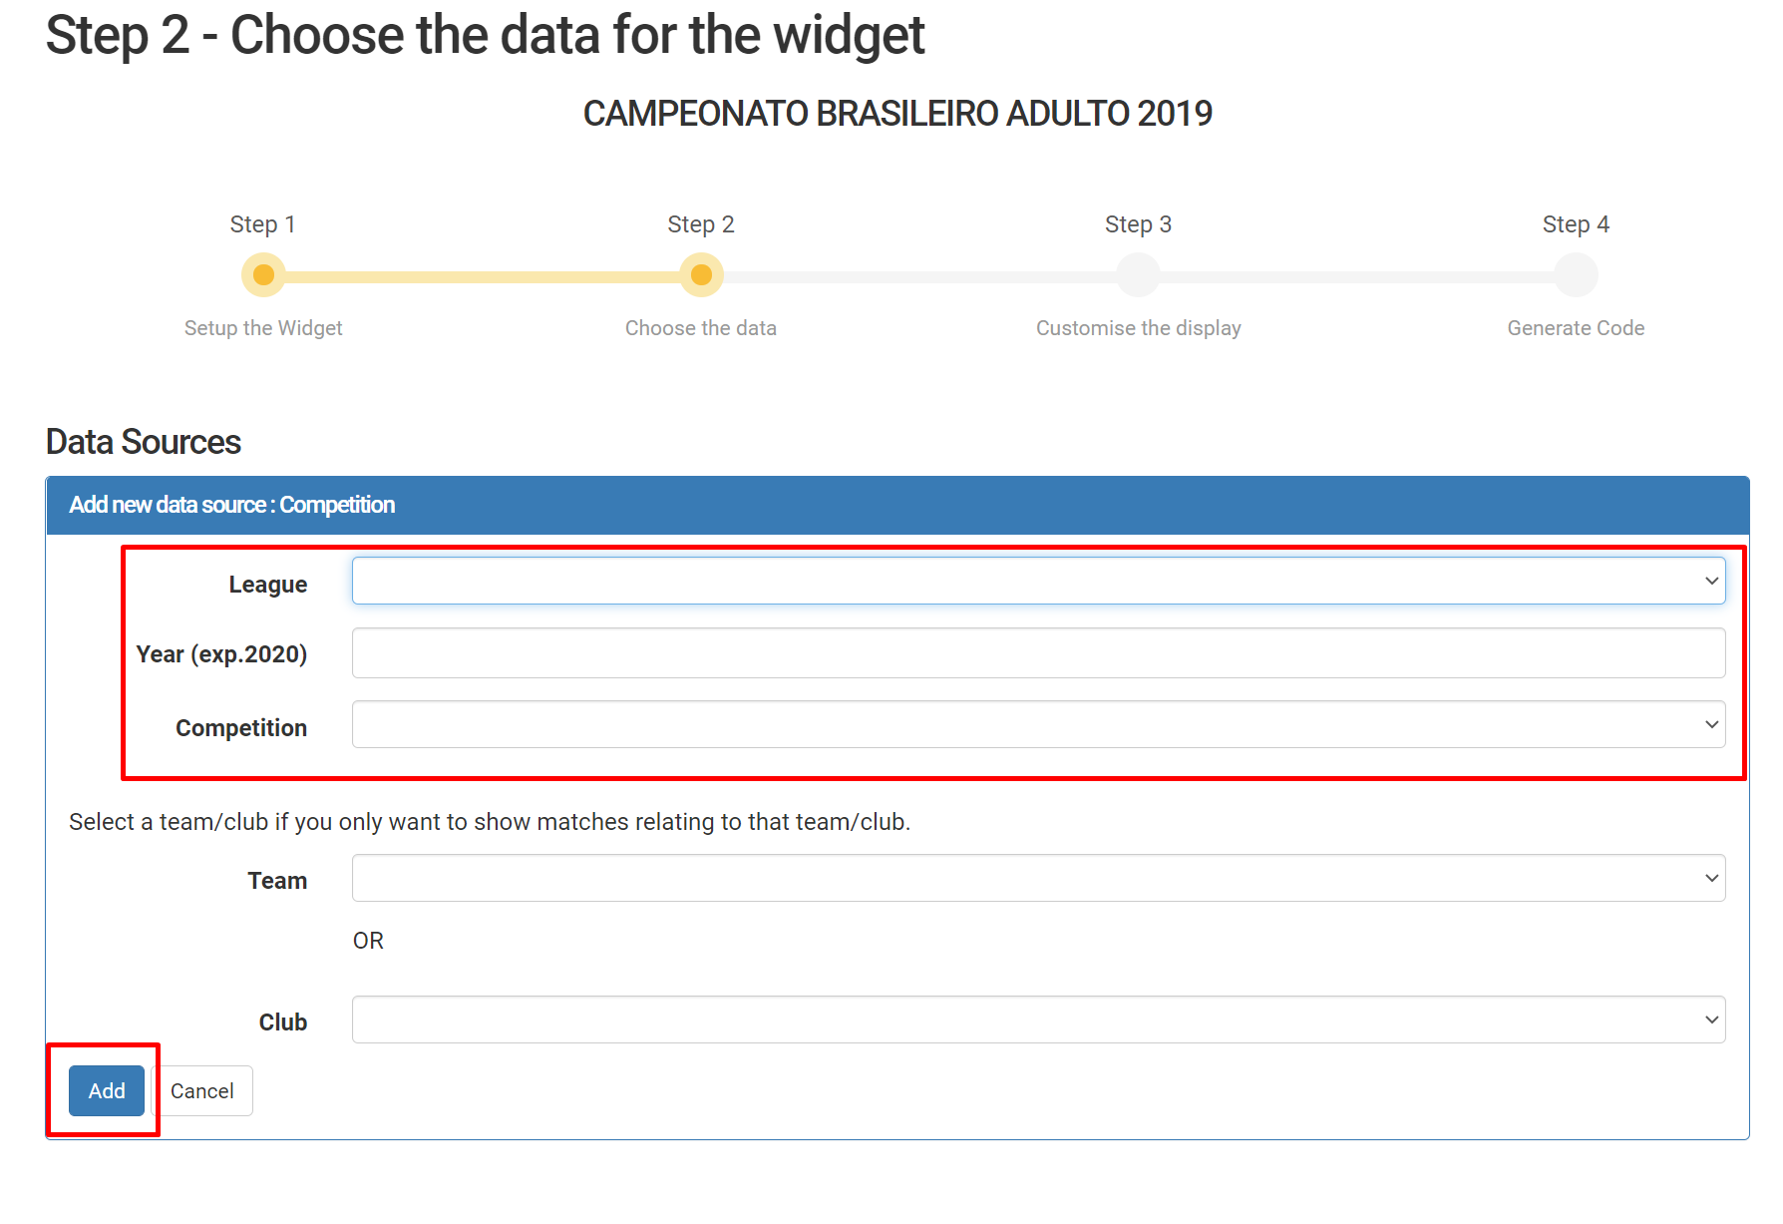Screen dimensions: 1783x1224
Task: Click the Step 2 progress circle
Action: point(701,274)
